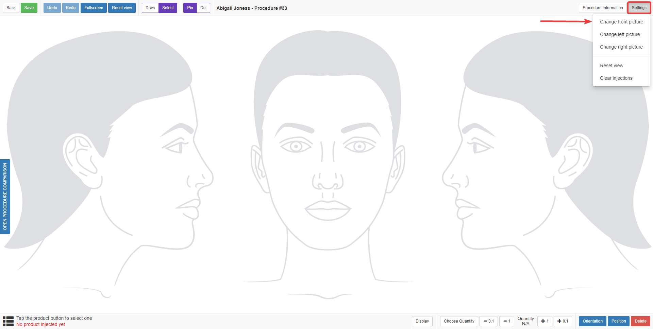Increase quantity by plus 1
The width and height of the screenshot is (653, 329).
(545, 321)
